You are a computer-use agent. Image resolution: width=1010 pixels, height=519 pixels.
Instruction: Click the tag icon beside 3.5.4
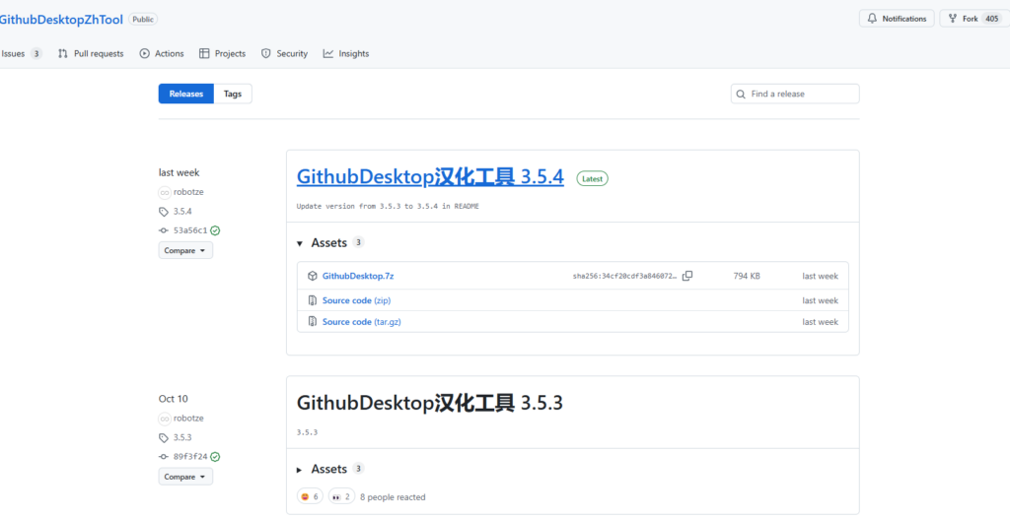[x=164, y=211]
